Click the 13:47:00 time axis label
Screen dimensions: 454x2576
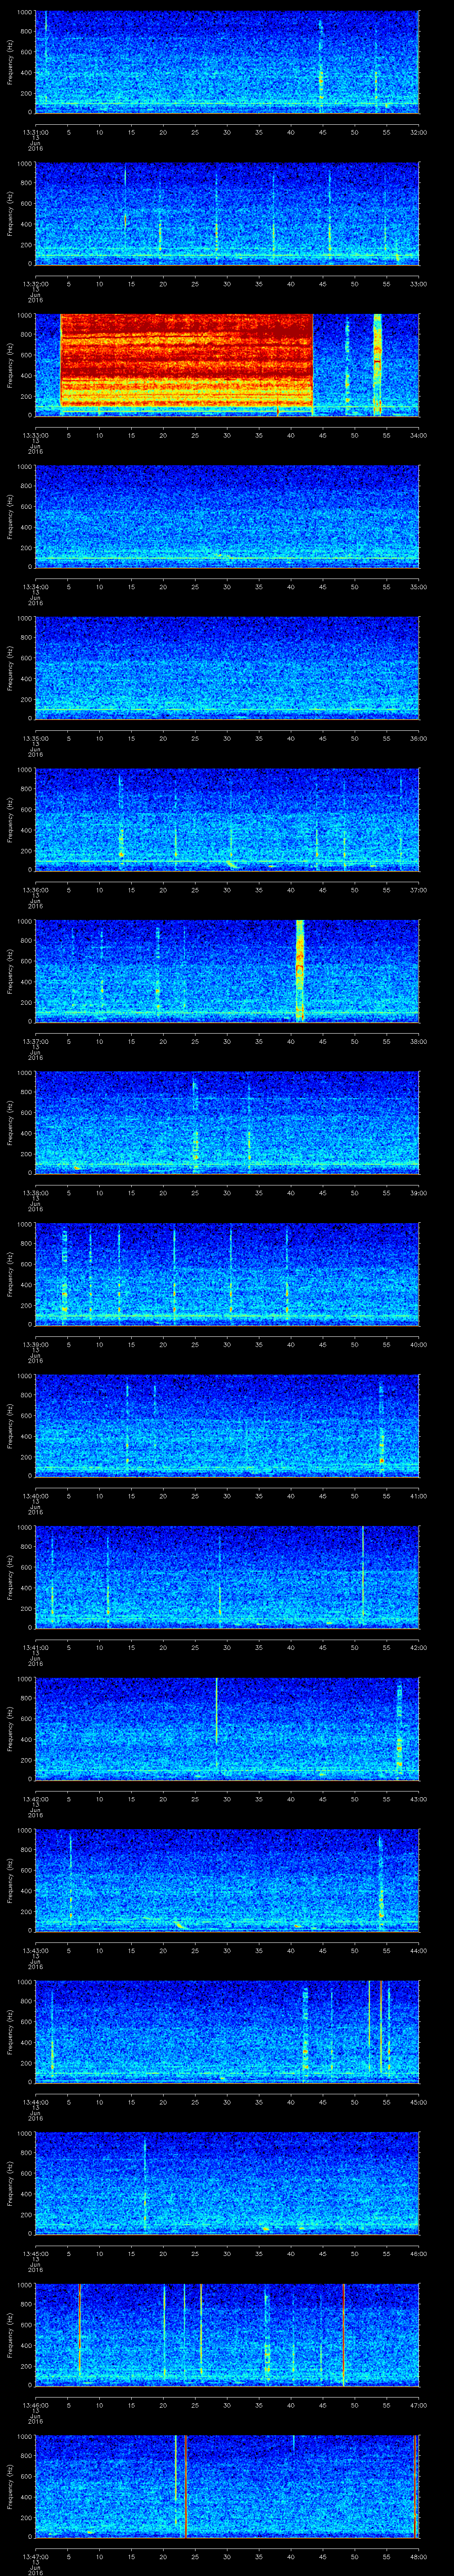35,2556
